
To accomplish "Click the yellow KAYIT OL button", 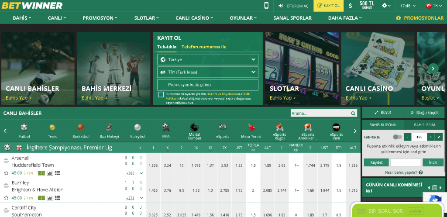I will click(328, 6).
